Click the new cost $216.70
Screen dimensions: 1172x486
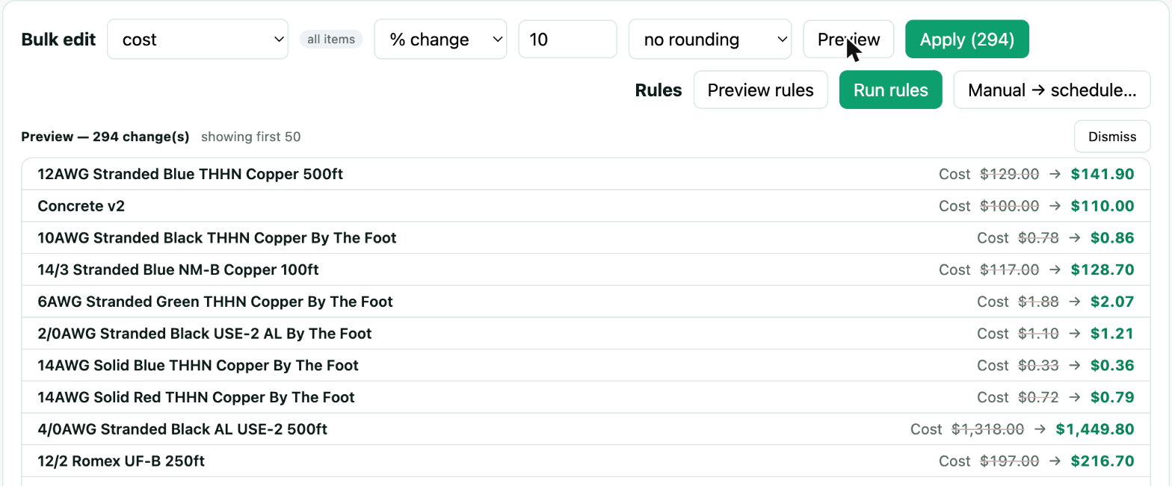point(1102,461)
